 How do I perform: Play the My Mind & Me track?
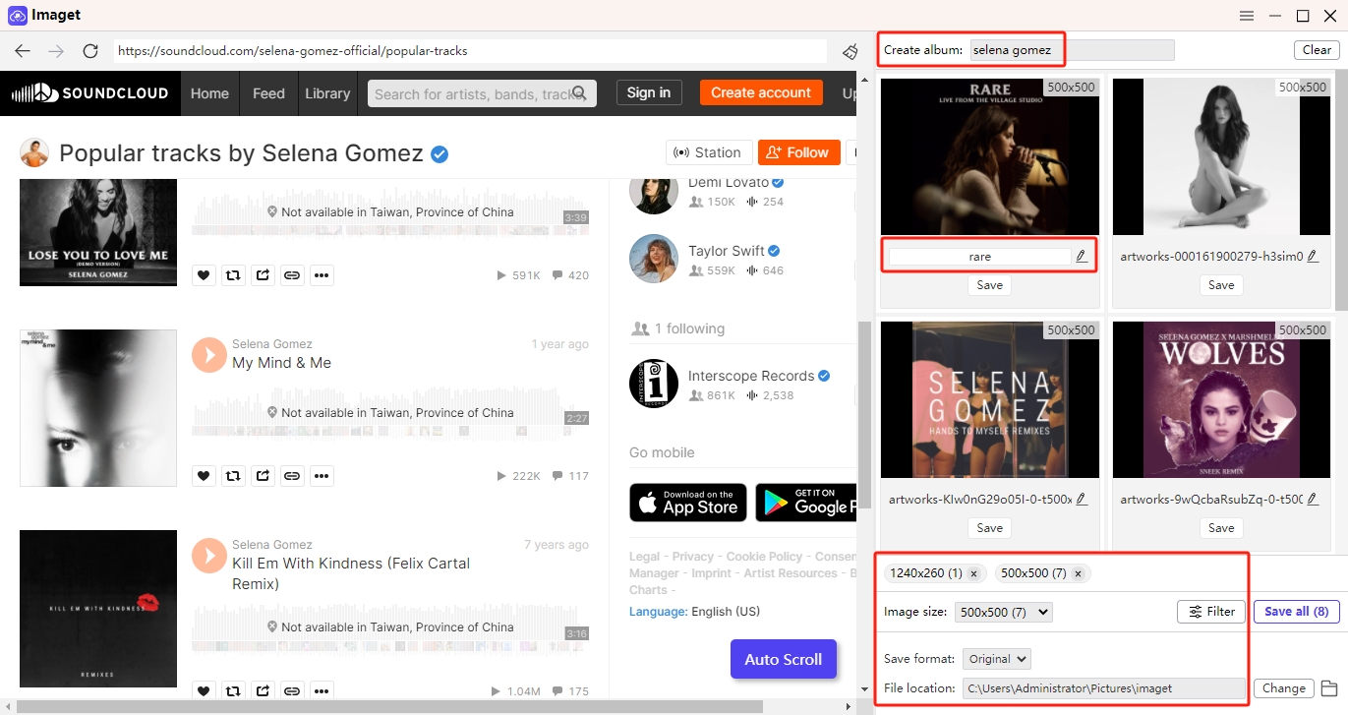tap(208, 354)
